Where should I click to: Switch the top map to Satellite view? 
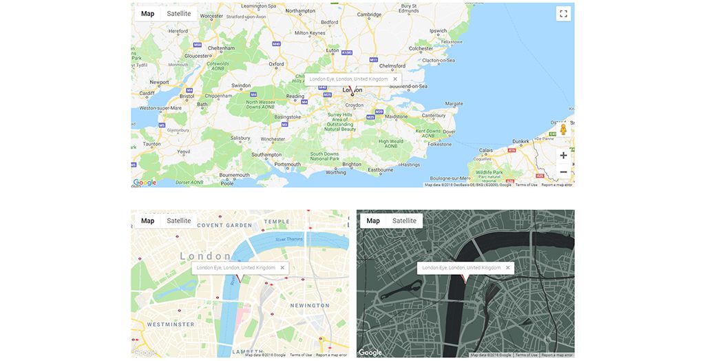click(179, 14)
